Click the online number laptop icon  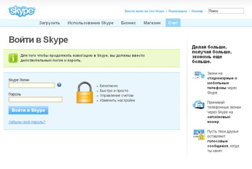pyautogui.click(x=198, y=105)
